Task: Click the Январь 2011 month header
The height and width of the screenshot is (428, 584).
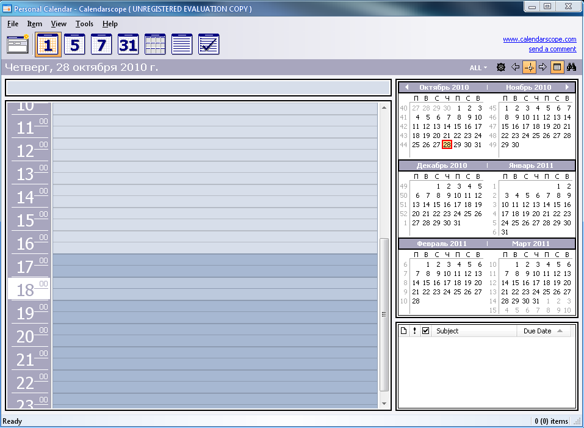Action: point(531,165)
